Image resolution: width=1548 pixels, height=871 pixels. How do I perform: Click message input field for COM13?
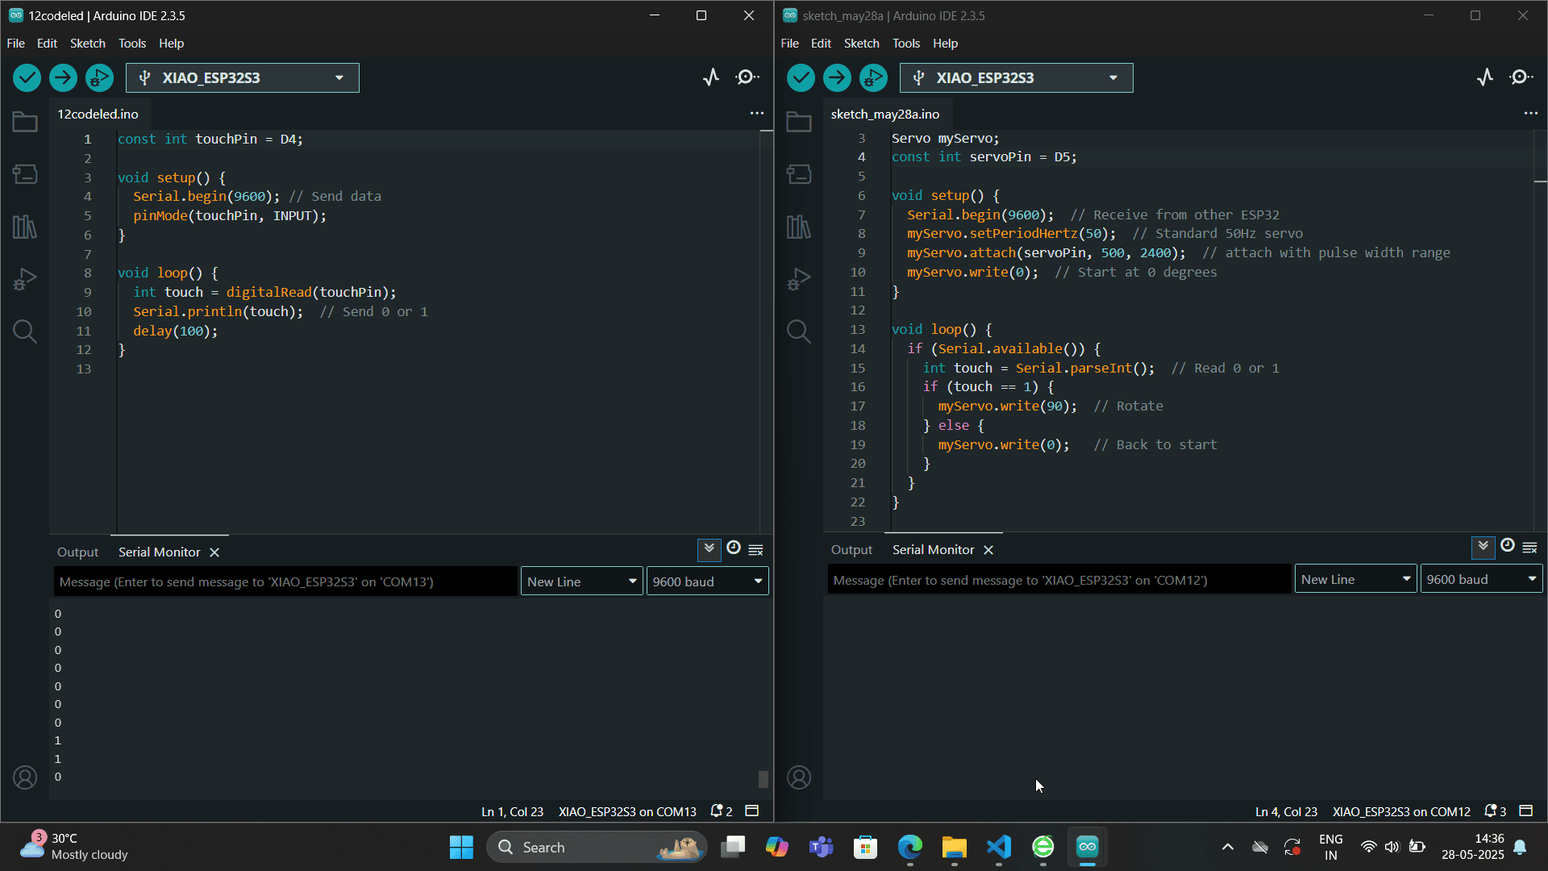[285, 581]
